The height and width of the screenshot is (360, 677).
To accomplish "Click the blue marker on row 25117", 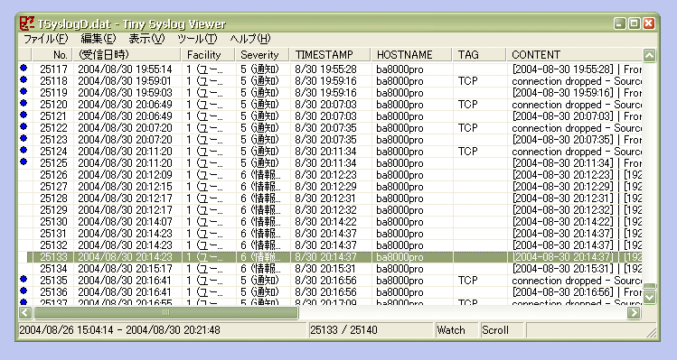I will (24, 68).
